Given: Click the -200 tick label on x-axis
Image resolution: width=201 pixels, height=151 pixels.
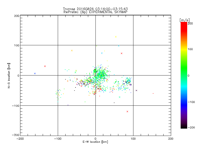Looking at the screenshot, I should click(x=20, y=139).
